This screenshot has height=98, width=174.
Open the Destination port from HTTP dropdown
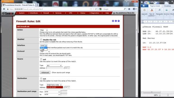[x=52, y=92]
